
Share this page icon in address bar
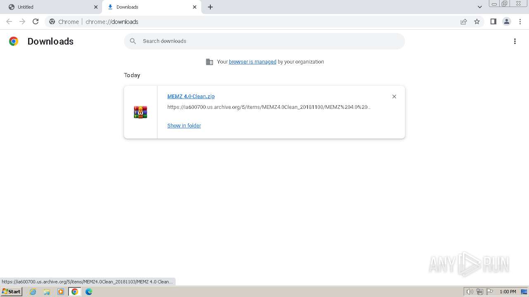464,21
